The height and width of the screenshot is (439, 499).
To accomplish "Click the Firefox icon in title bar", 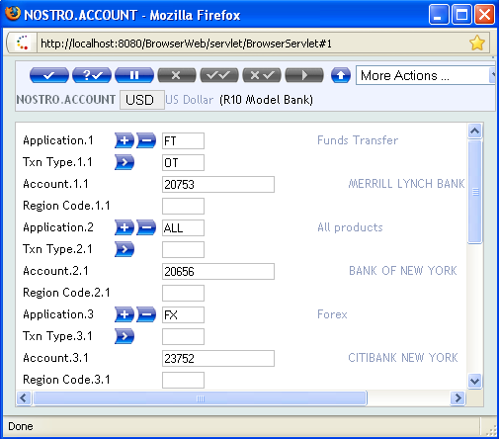I will point(13,14).
